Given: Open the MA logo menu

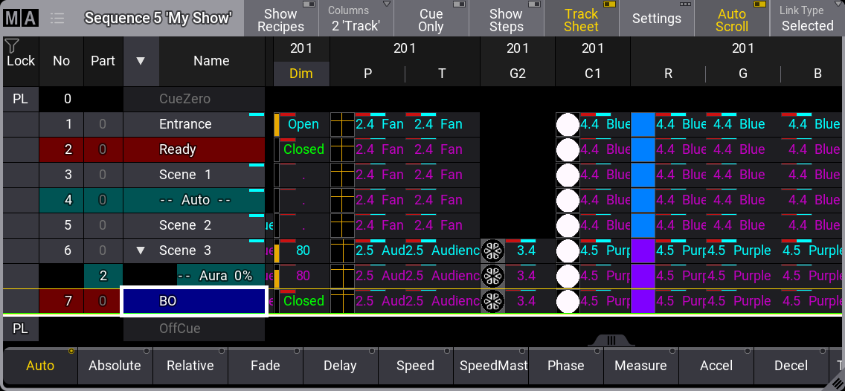Looking at the screenshot, I should [21, 19].
